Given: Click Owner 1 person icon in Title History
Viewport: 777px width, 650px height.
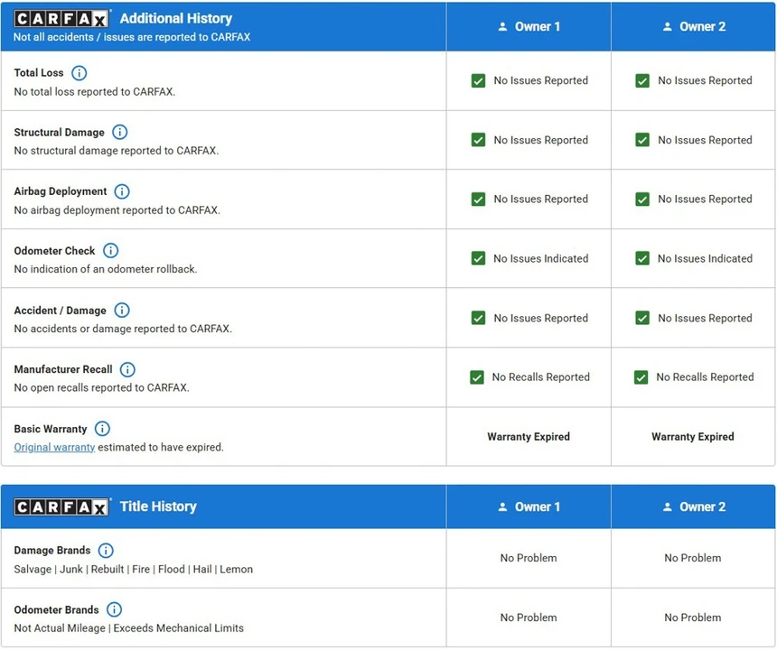Looking at the screenshot, I should [502, 507].
